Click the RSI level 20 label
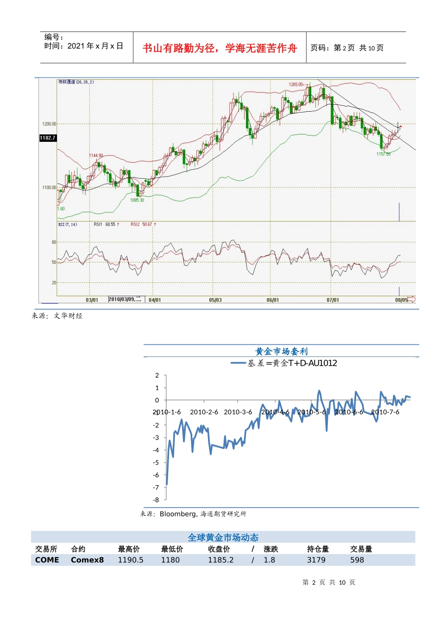Image resolution: width=440 pixels, height=623 pixels. tap(54, 282)
